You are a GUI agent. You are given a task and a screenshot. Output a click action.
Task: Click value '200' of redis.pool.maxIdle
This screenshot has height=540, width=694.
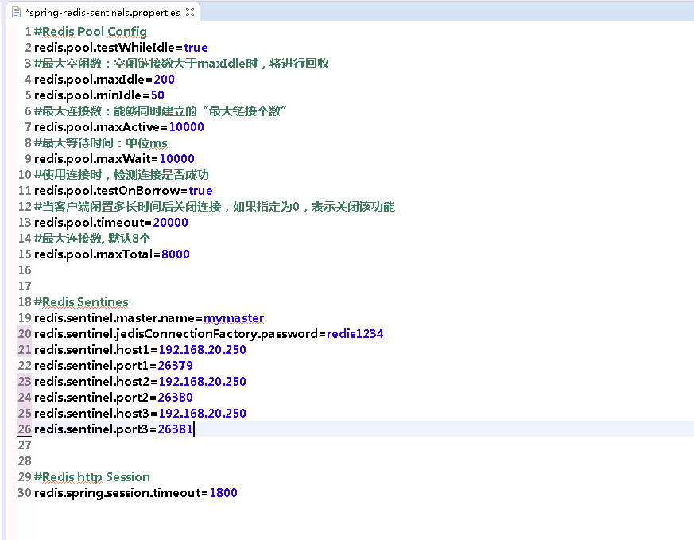tap(165, 80)
